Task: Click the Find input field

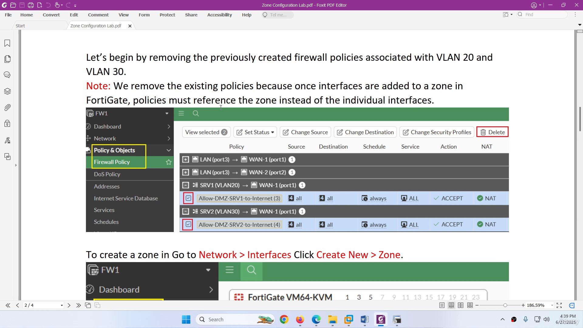Action: 542,15
